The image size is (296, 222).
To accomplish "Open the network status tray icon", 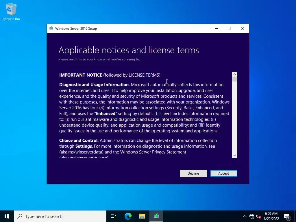I will (252, 216).
